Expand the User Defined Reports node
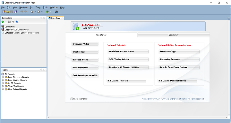Screen dimensions: 231x123 (3, 89)
